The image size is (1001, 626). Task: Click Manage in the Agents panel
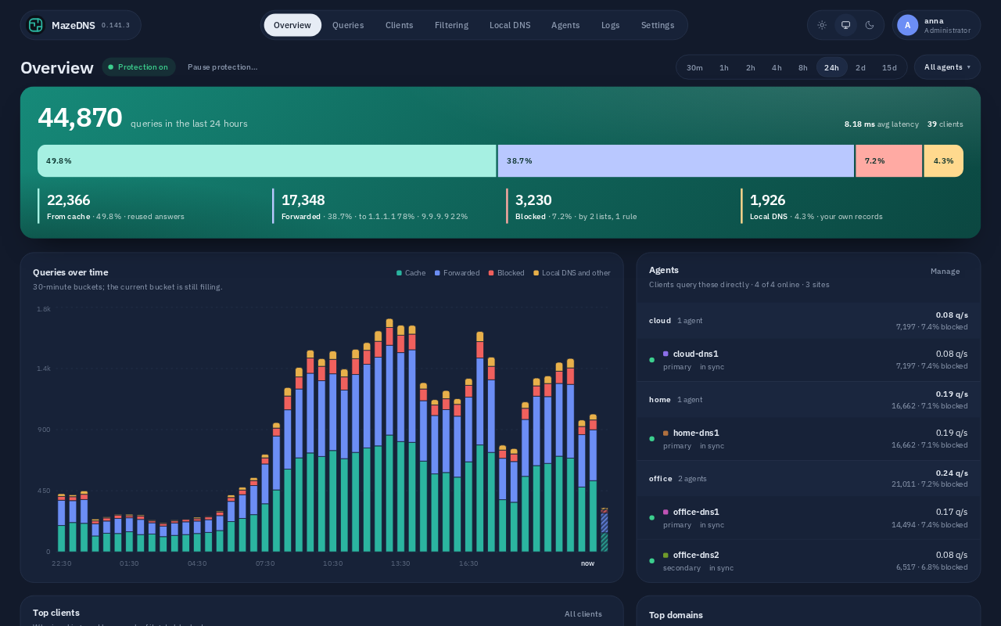pyautogui.click(x=945, y=272)
